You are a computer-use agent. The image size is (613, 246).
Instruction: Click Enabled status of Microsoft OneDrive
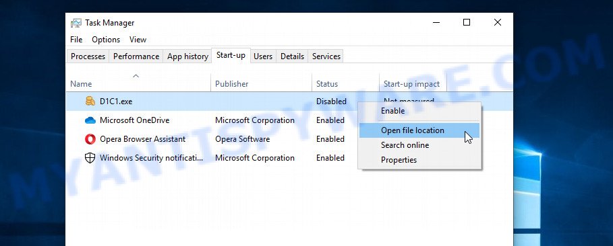[x=330, y=120]
